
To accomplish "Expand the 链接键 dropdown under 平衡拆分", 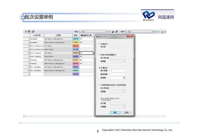I will (x=124, y=78).
